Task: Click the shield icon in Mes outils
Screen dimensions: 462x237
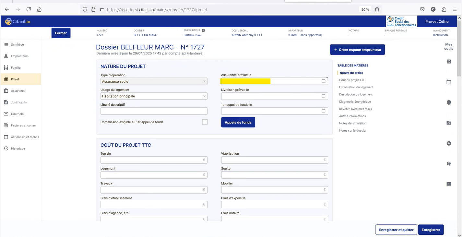Action: tap(449, 102)
